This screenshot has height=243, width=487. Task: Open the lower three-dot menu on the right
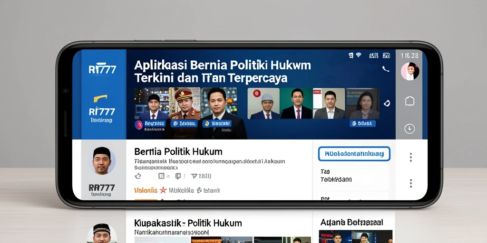coord(410,183)
